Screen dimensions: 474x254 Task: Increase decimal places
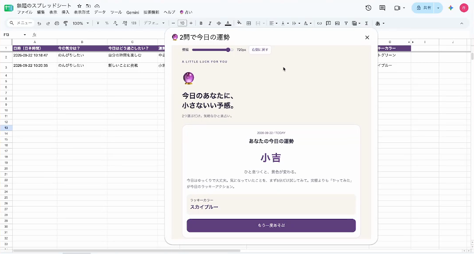(x=125, y=23)
